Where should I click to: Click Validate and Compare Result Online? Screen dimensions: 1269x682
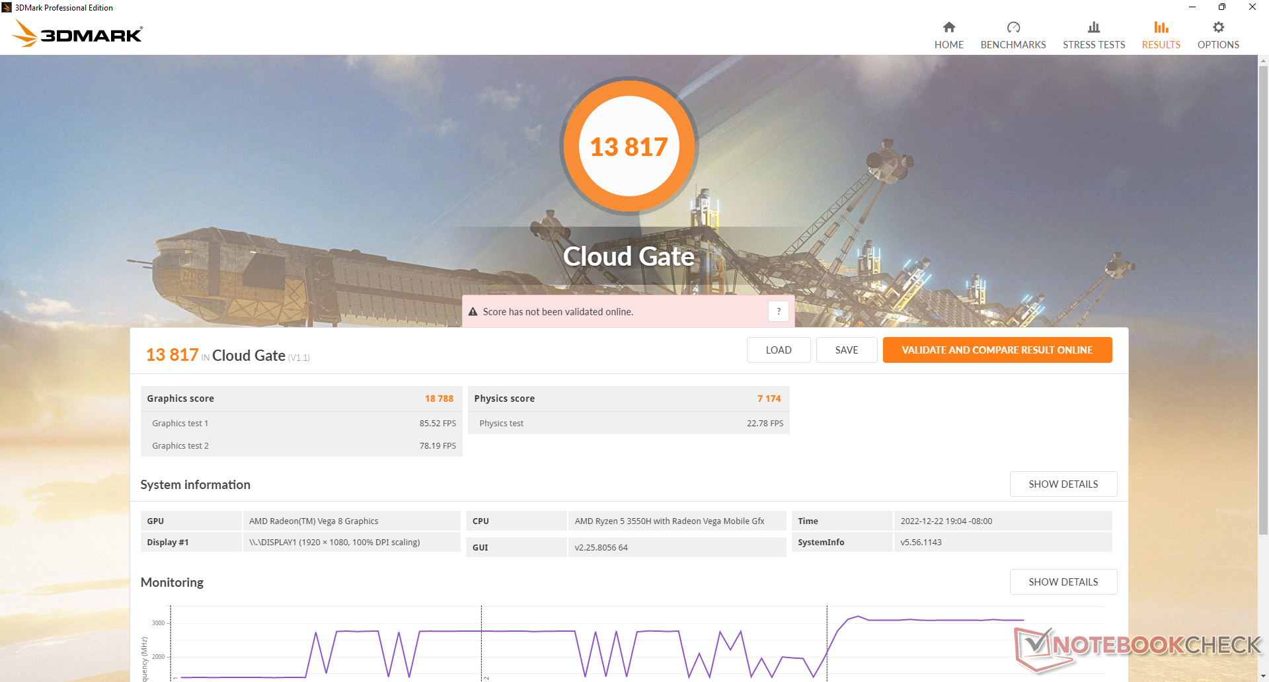coord(997,350)
